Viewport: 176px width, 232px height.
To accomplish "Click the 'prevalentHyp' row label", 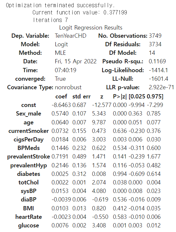I will (x=29, y=165).
